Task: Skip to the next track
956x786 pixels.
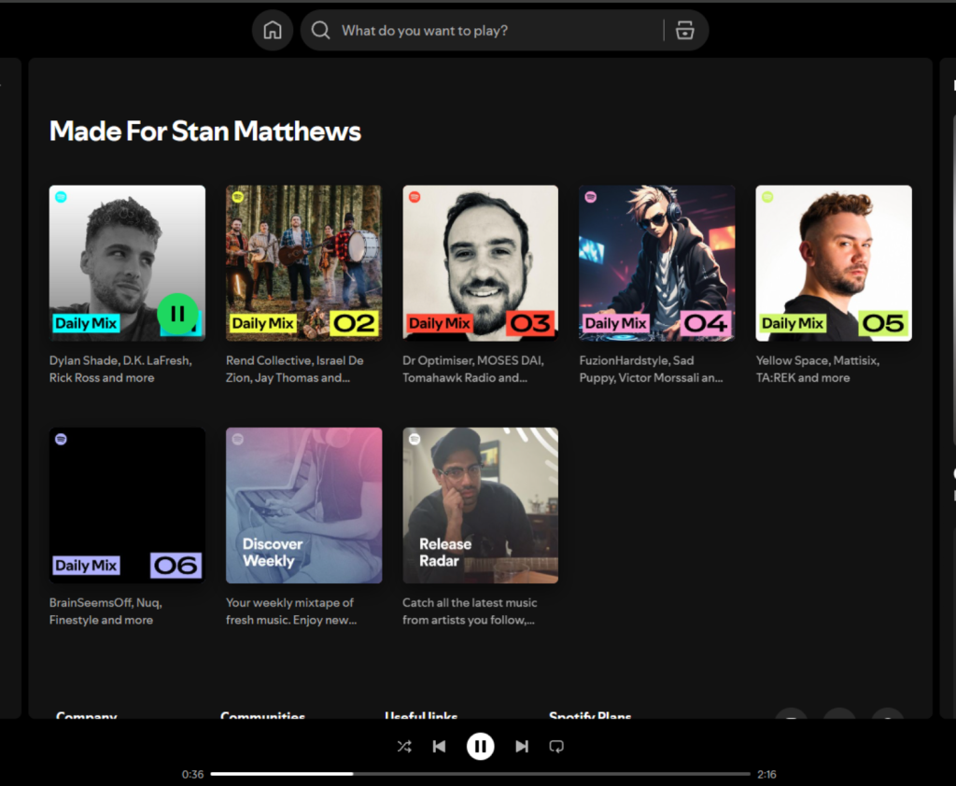Action: click(522, 747)
